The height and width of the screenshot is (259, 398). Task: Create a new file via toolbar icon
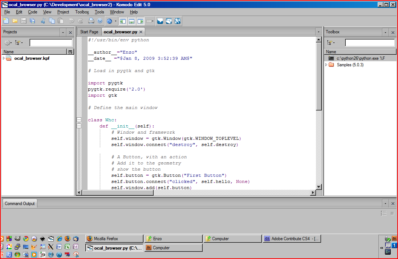(x=6, y=21)
